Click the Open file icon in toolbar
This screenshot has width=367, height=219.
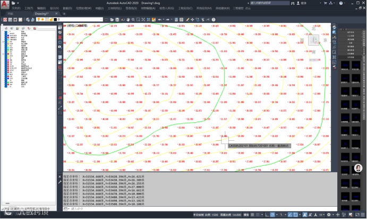pos(112,20)
